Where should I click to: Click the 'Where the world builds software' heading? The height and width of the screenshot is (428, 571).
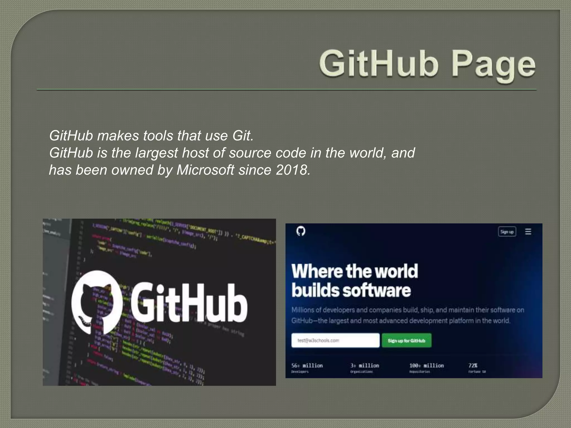[355, 281]
